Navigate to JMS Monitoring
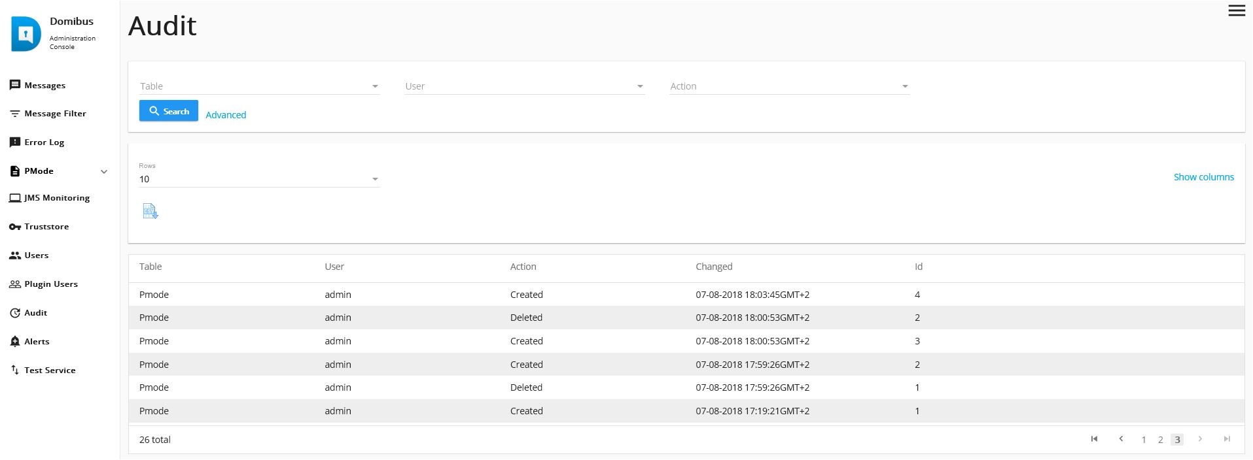Screen dimensions: 1253x460 [56, 198]
